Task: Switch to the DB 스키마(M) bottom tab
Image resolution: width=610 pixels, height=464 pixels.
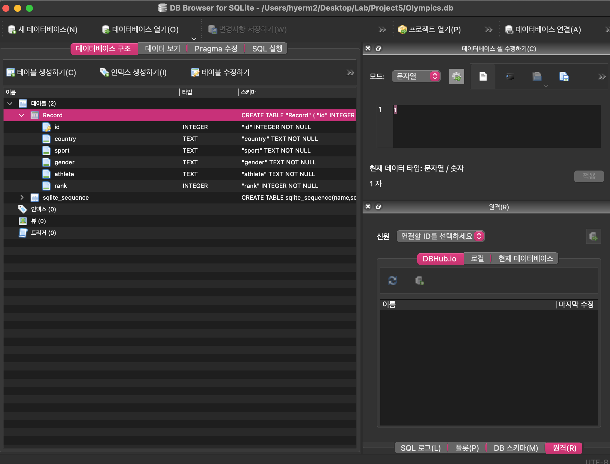Action: point(515,448)
